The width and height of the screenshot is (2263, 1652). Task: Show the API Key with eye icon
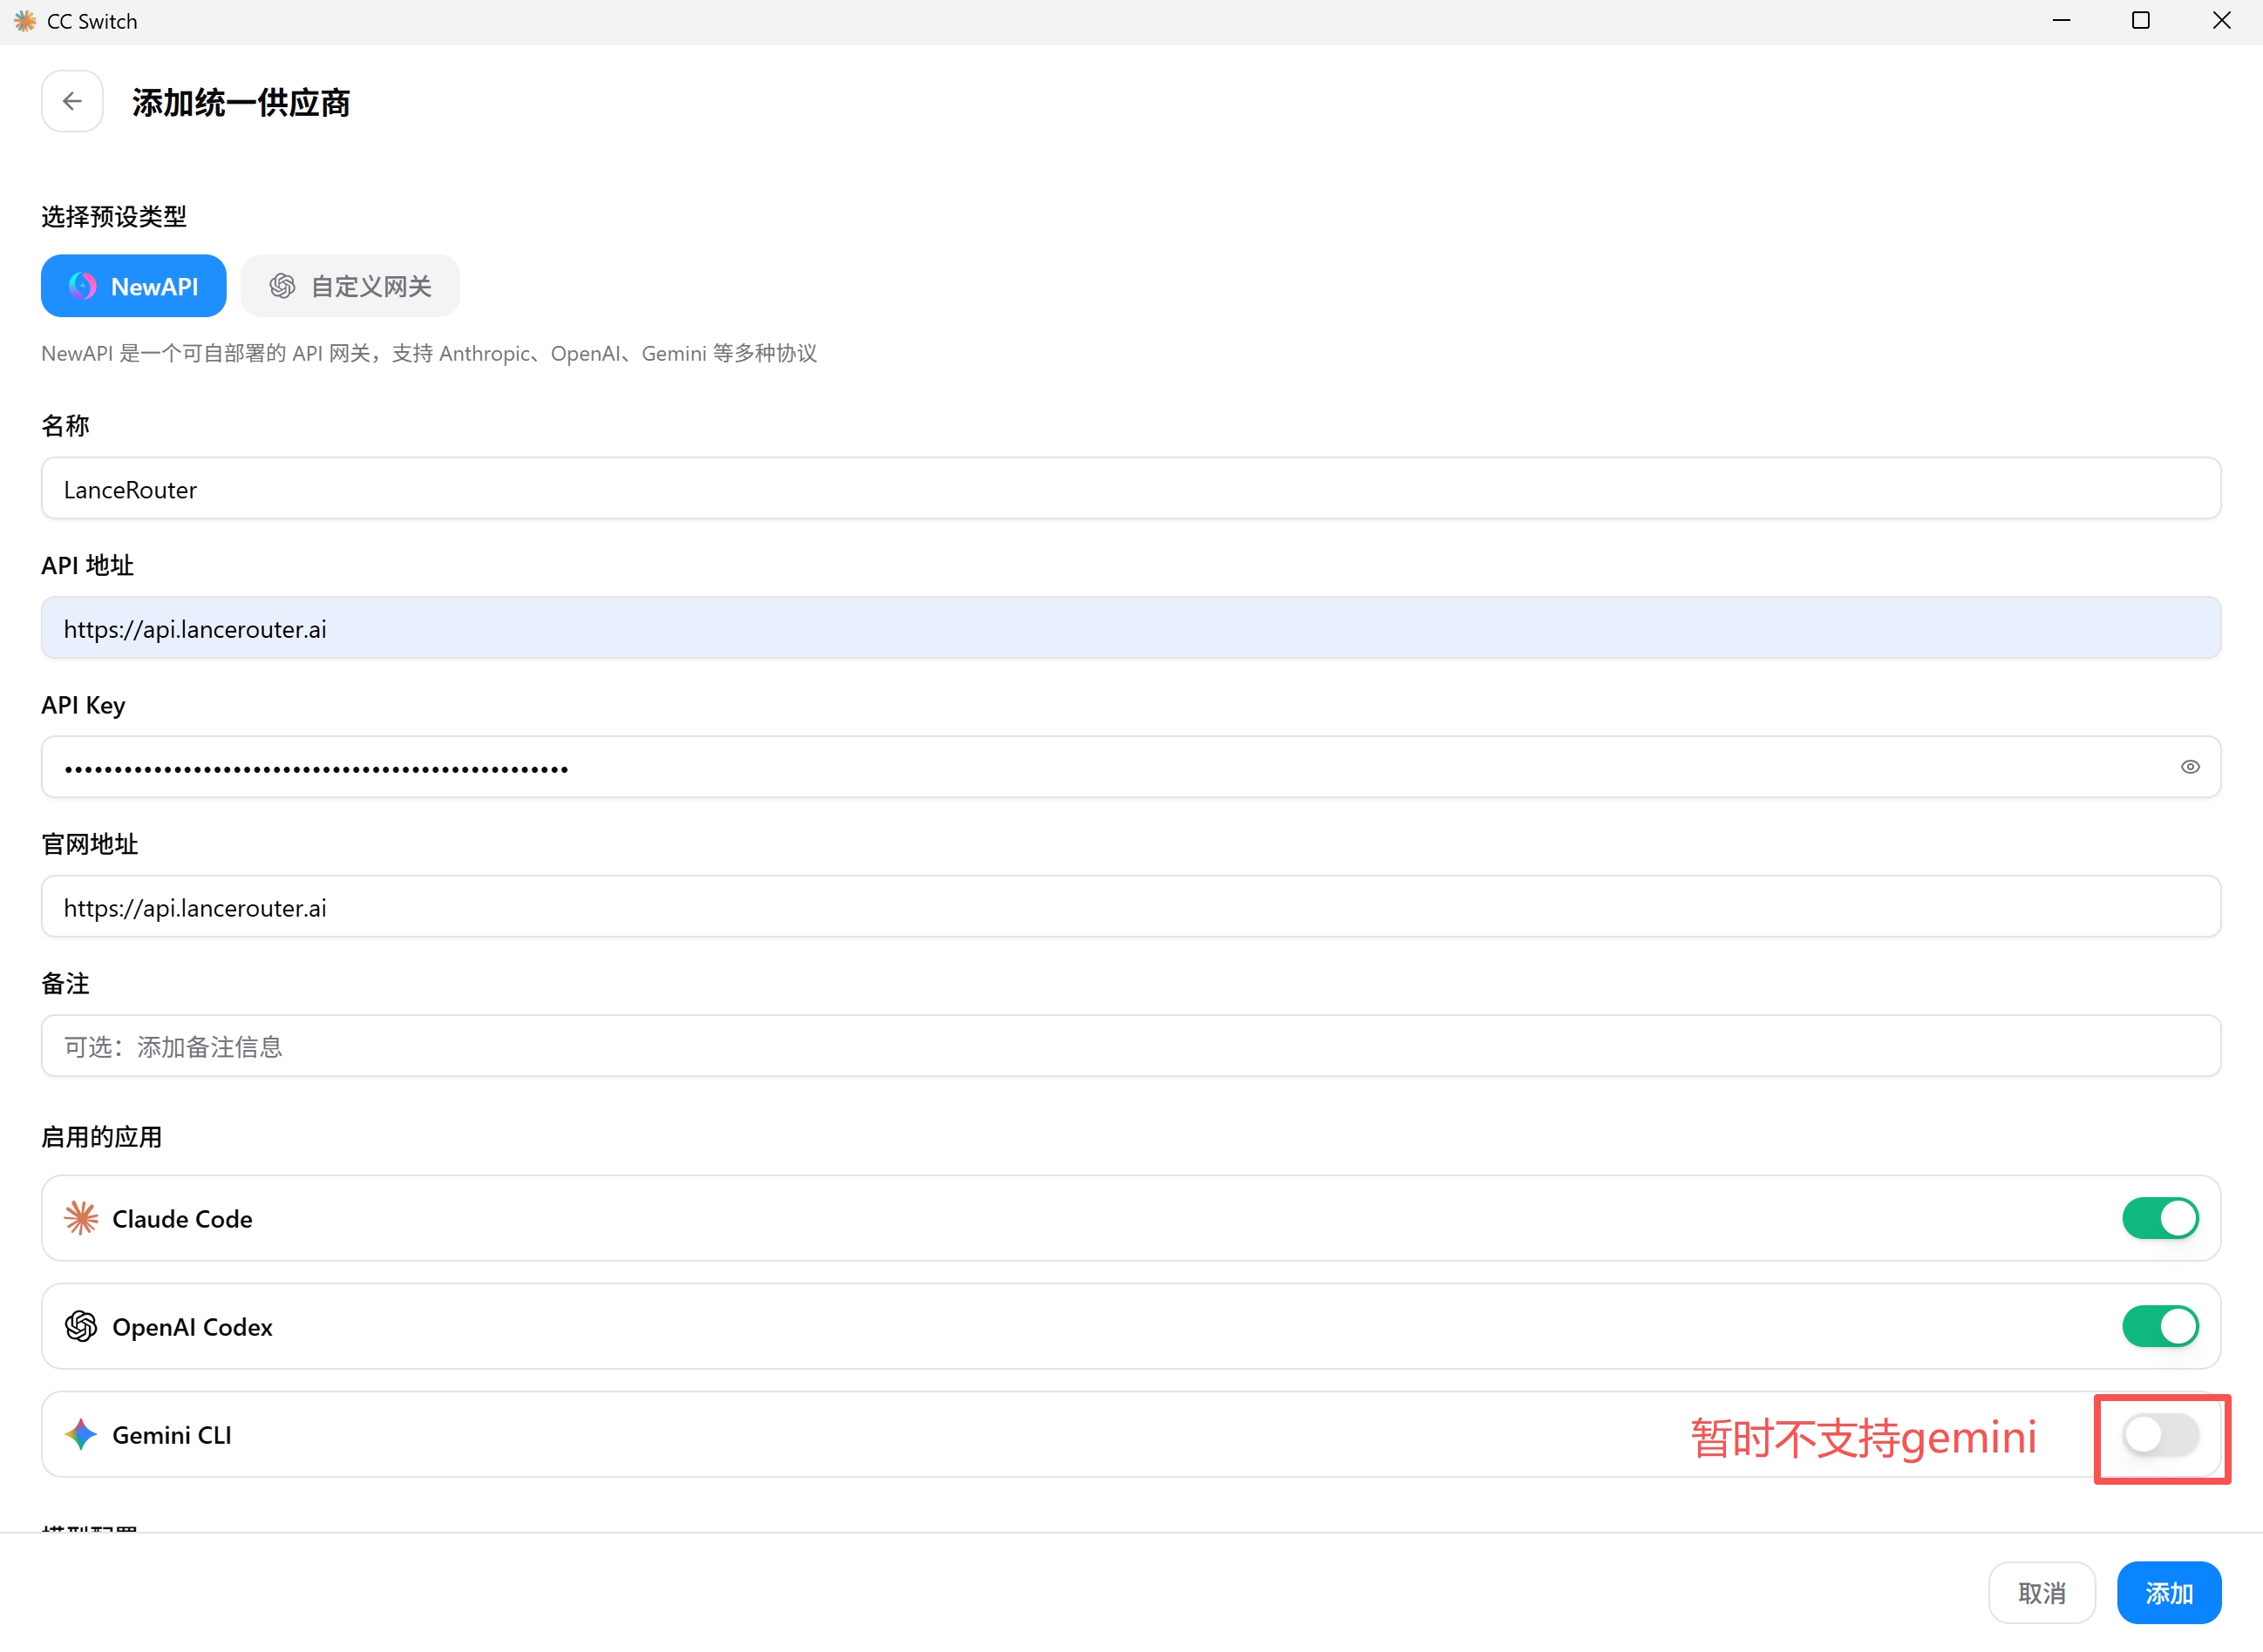coord(2190,767)
